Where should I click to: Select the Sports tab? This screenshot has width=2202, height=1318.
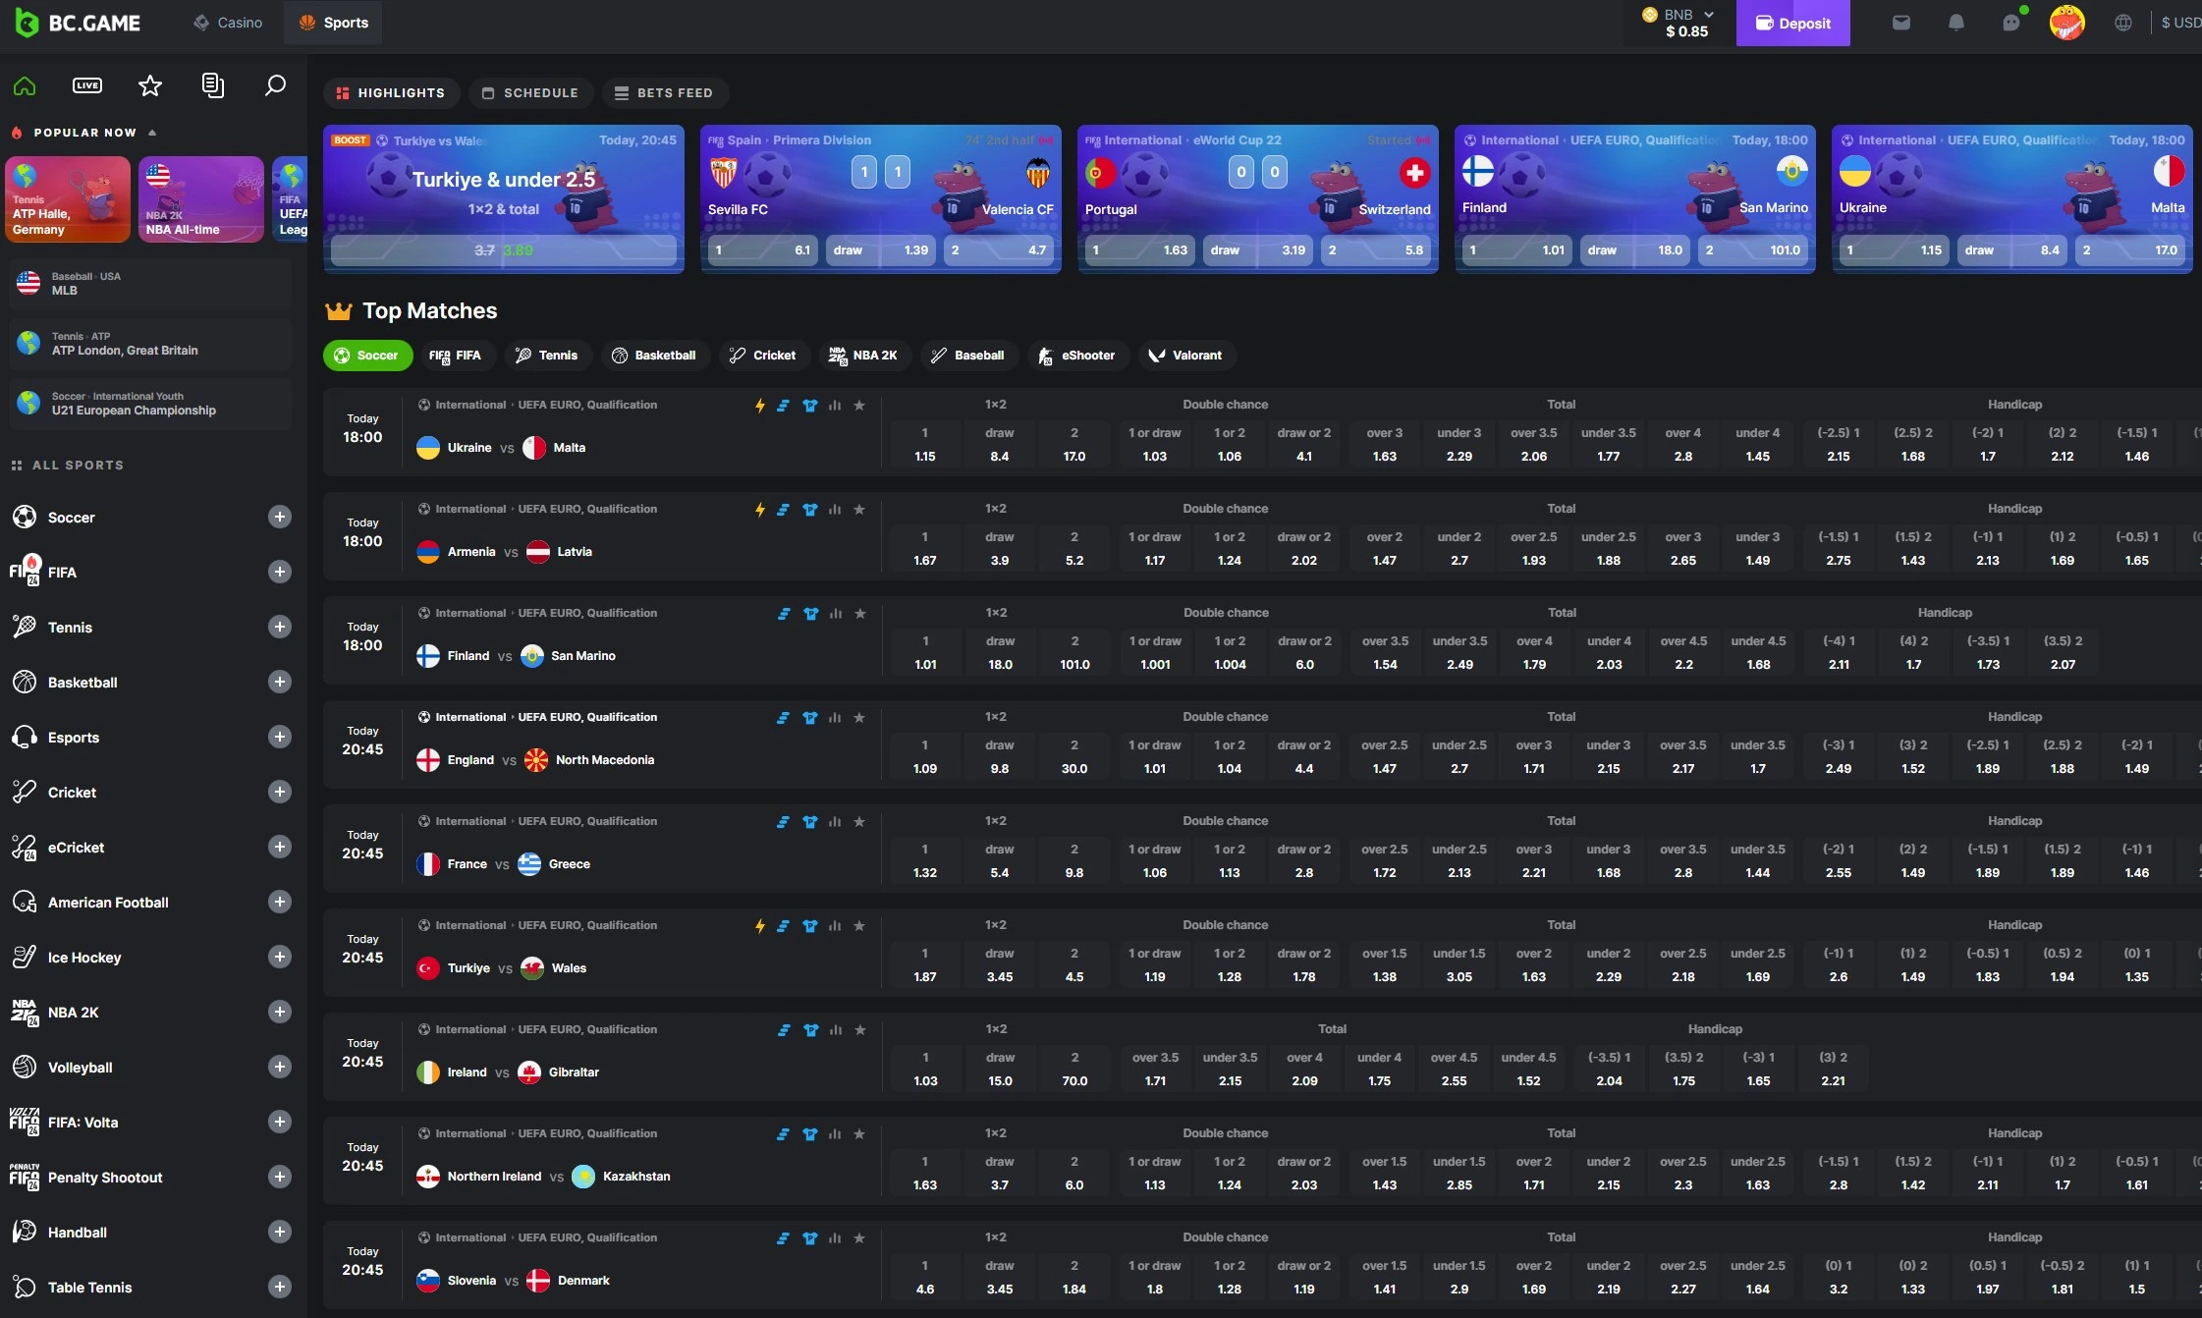click(x=333, y=23)
